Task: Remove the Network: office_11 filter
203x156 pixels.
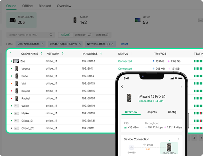Action: pyautogui.click(x=112, y=44)
